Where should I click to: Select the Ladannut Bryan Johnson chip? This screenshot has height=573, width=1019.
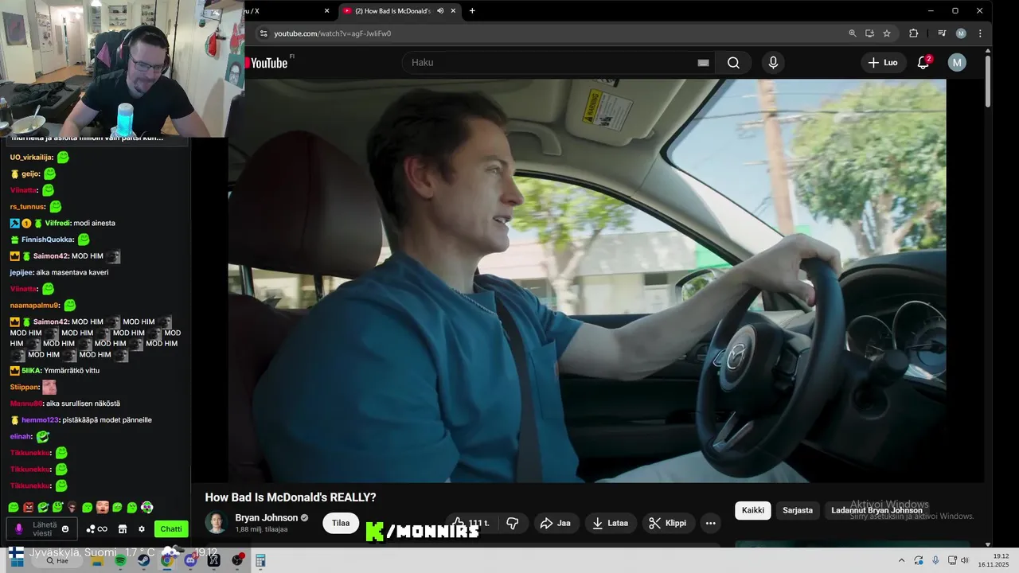[x=876, y=511]
